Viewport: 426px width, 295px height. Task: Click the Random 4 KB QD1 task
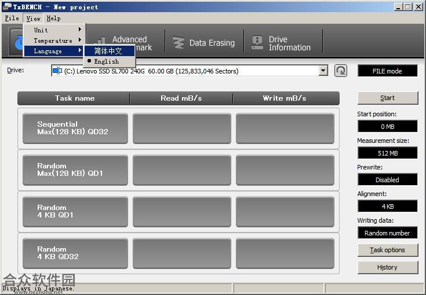click(75, 212)
